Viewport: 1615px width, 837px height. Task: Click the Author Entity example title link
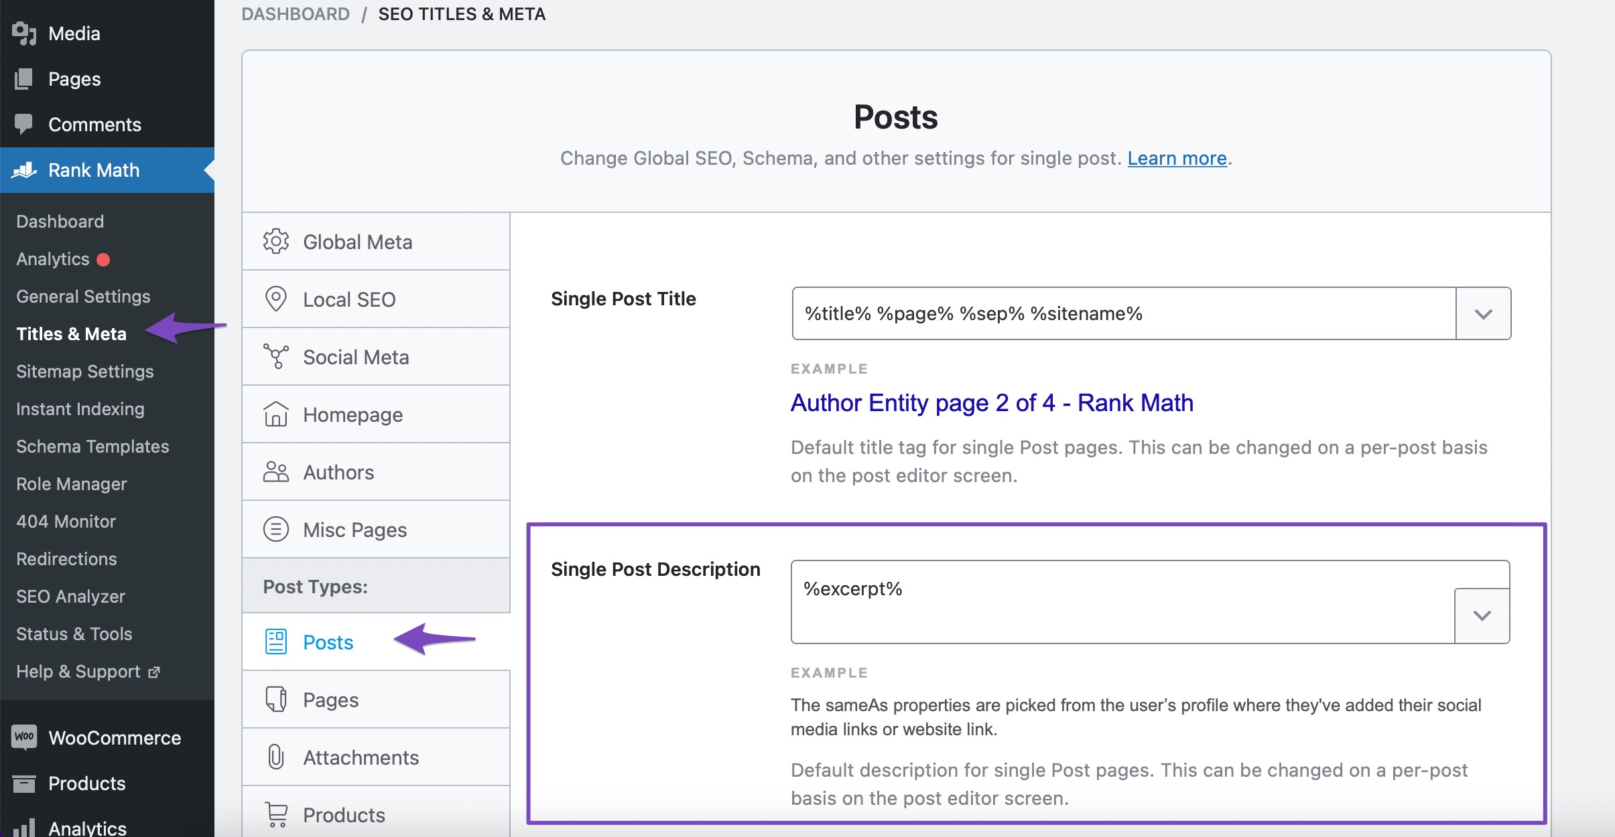point(992,402)
